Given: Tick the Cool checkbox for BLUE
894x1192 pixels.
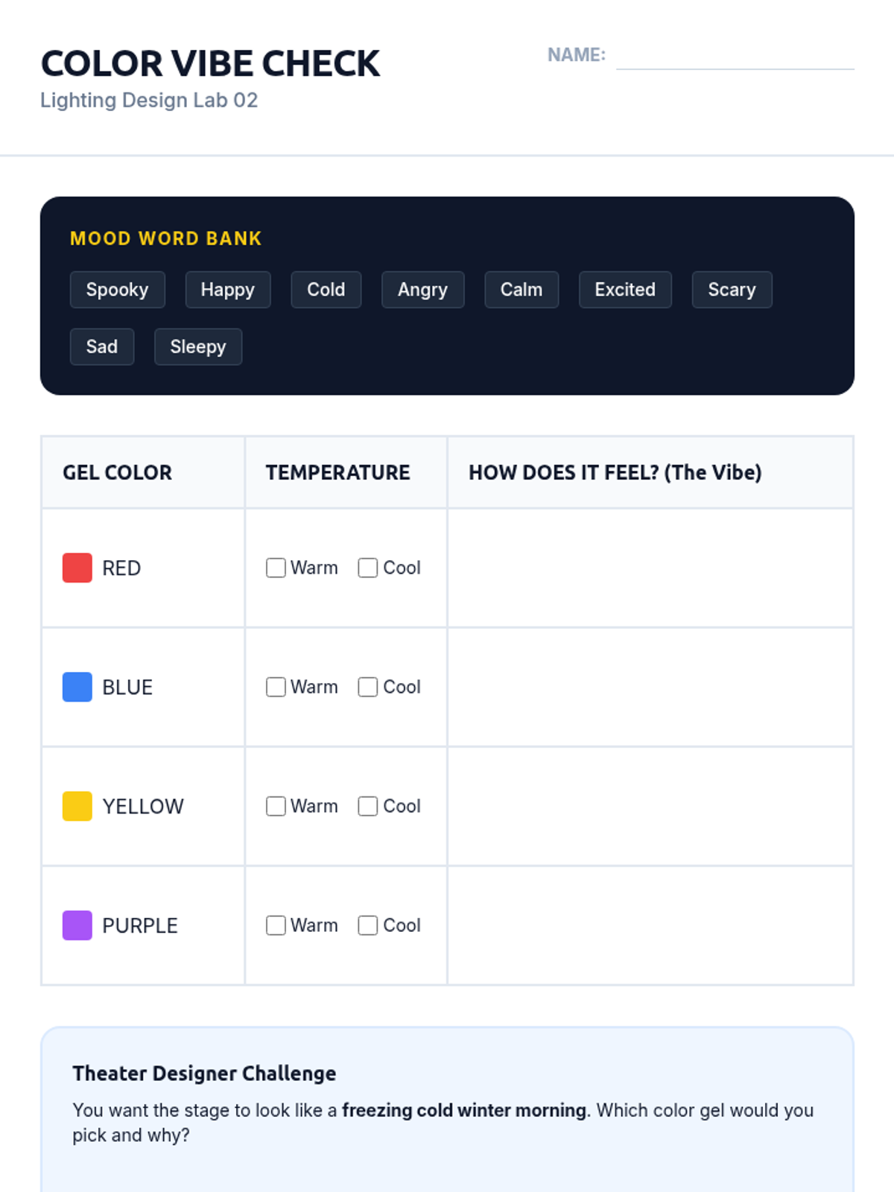Looking at the screenshot, I should pos(367,687).
